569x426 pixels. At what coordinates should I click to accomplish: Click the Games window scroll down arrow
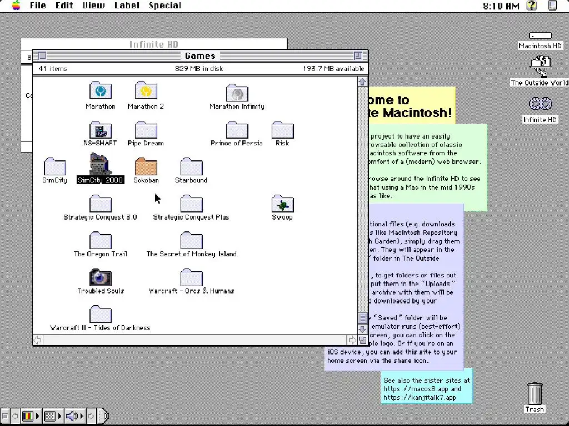pos(362,329)
